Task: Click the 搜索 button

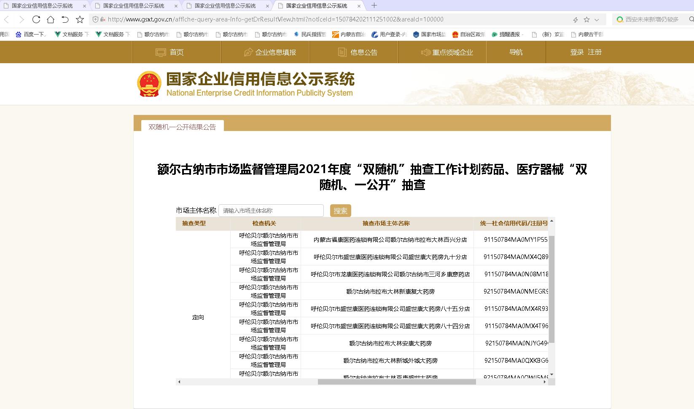Action: [340, 211]
